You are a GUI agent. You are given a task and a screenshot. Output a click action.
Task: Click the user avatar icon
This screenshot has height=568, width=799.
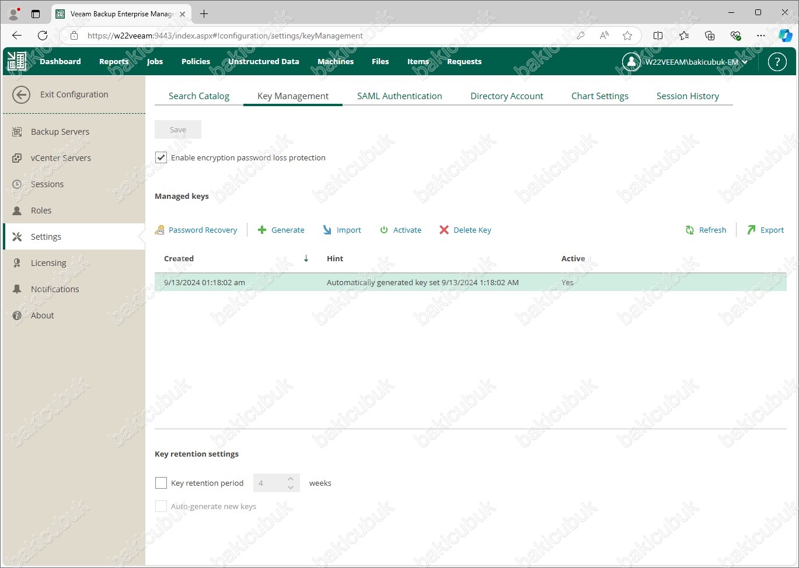pos(631,61)
